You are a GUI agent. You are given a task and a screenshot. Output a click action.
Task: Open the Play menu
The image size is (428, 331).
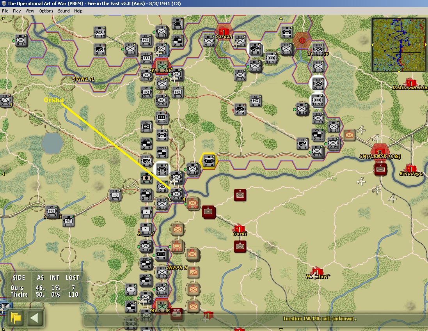pos(17,11)
